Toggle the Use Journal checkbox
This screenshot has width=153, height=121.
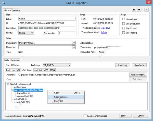[x=123, y=28]
